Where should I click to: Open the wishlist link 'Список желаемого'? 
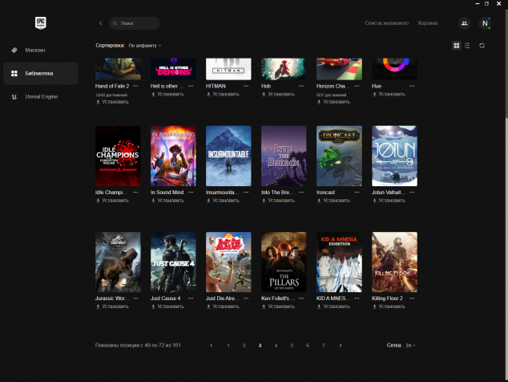386,23
